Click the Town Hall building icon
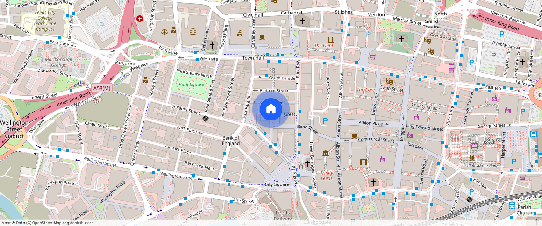The height and width of the screenshot is (226, 542). pos(240,33)
